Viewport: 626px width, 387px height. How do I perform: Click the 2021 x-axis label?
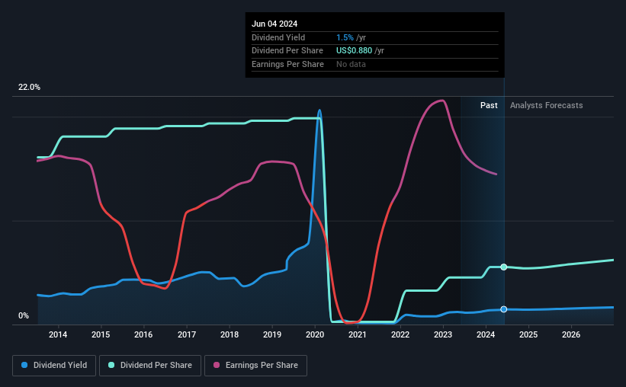point(358,334)
